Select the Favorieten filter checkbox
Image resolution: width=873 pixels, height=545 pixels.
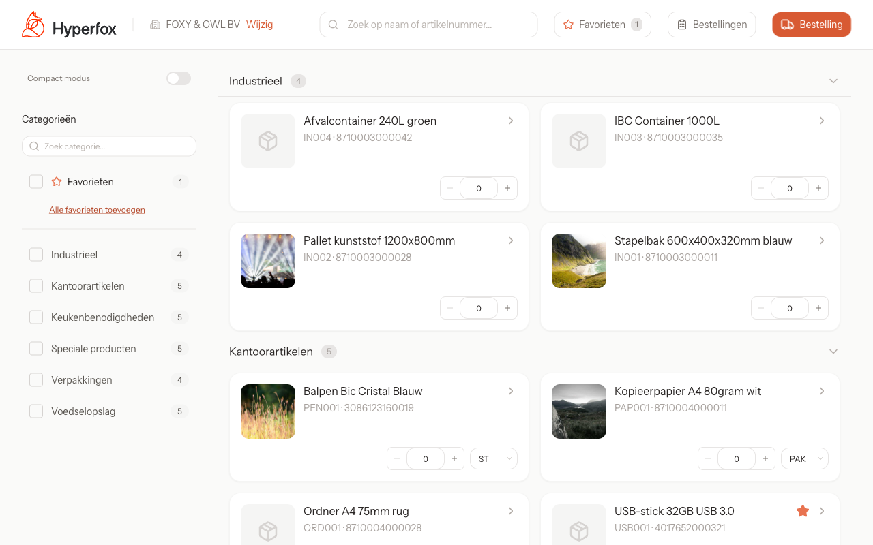click(x=36, y=182)
